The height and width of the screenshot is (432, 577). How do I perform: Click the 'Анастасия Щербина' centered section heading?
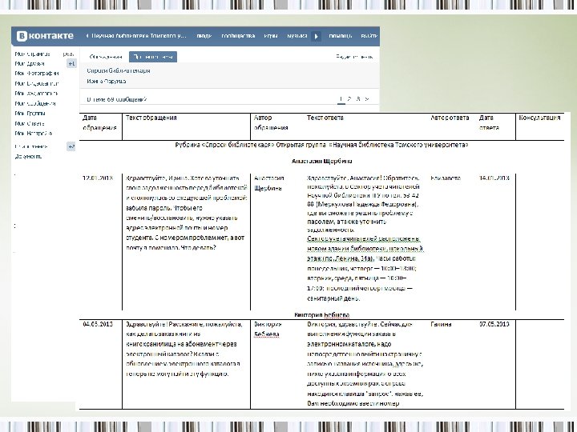click(321, 161)
